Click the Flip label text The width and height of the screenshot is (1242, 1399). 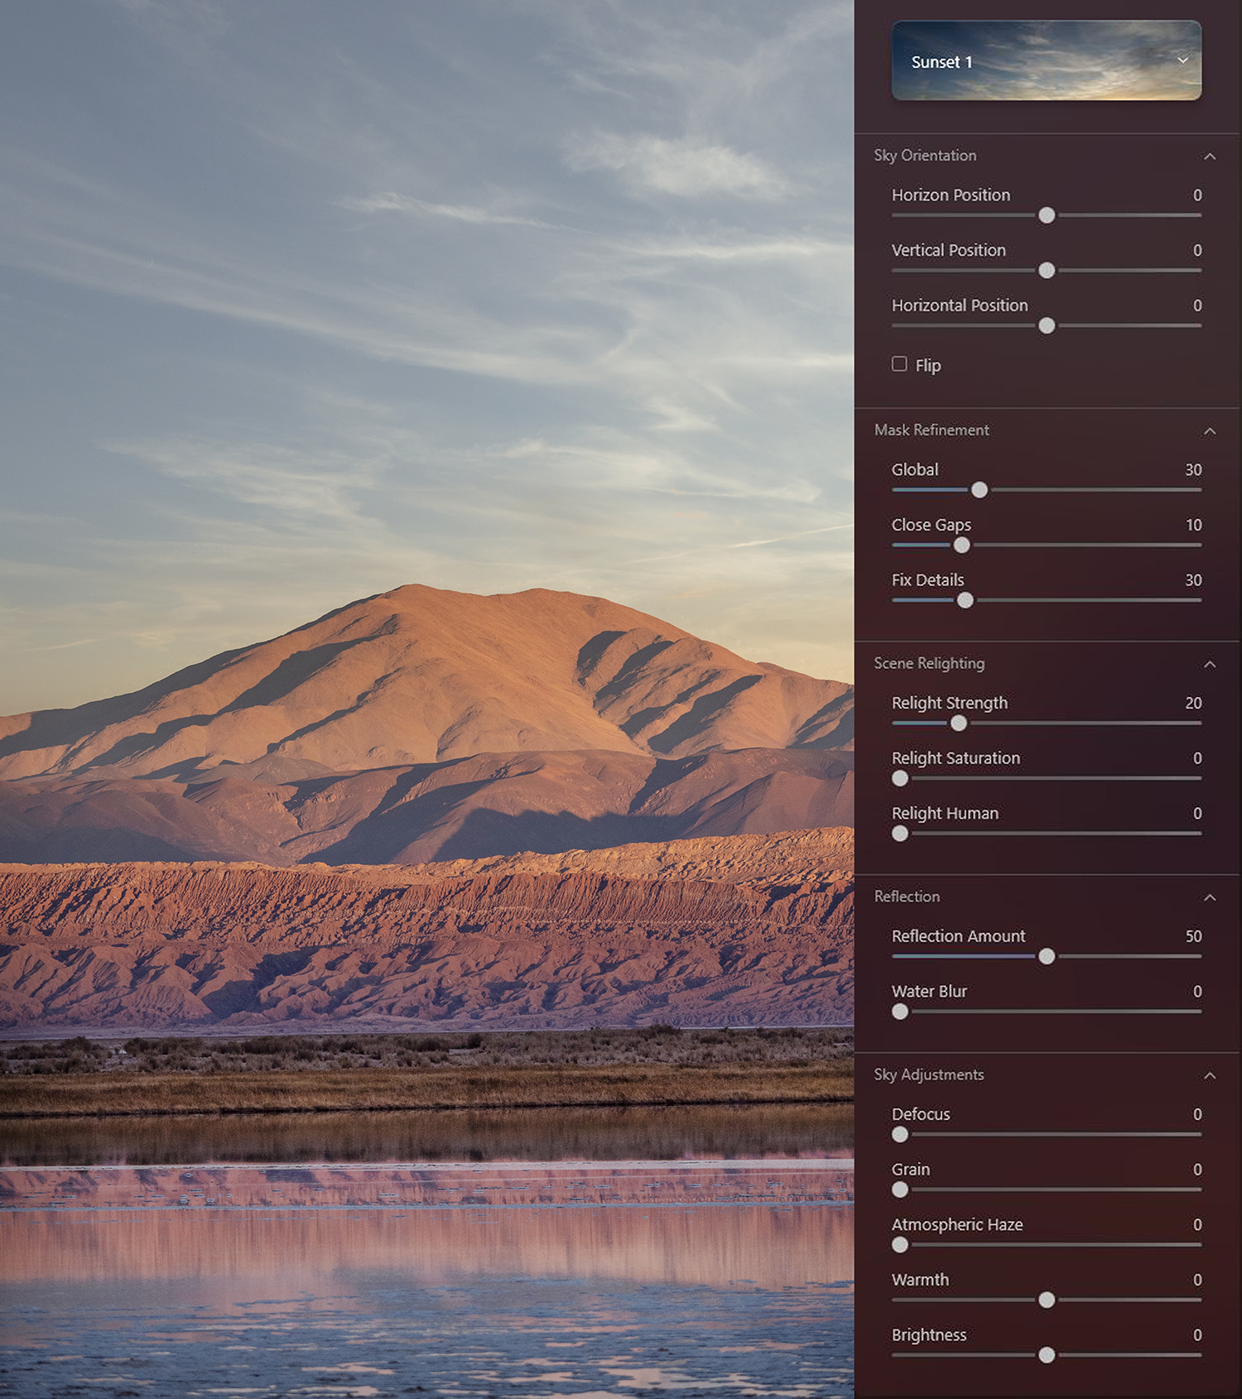coord(928,365)
